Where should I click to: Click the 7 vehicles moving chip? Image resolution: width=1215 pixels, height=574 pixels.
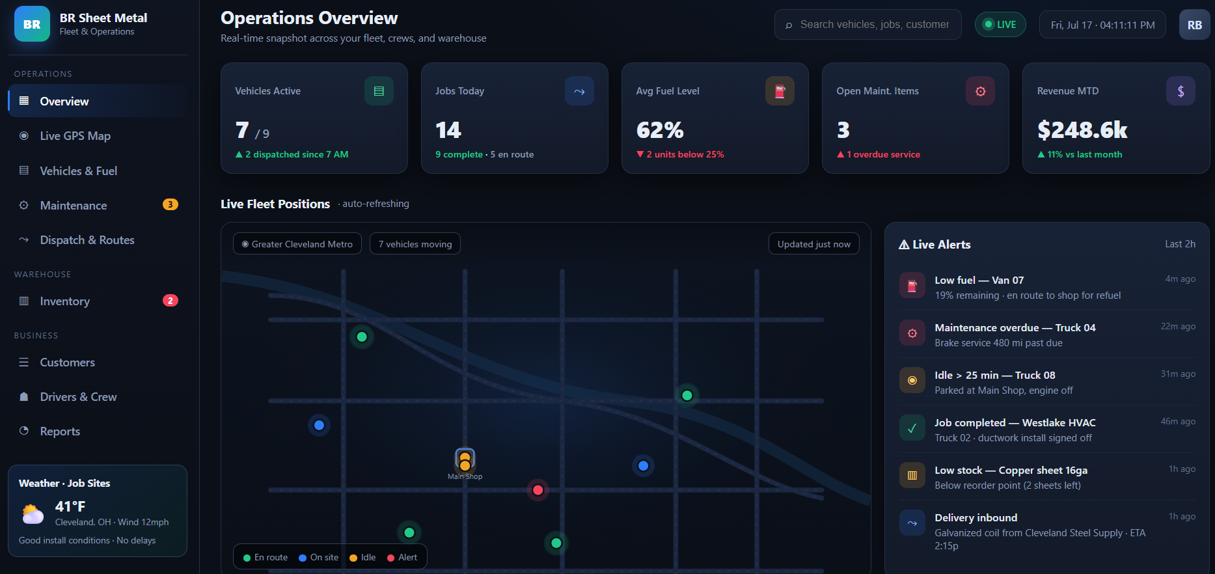click(415, 244)
